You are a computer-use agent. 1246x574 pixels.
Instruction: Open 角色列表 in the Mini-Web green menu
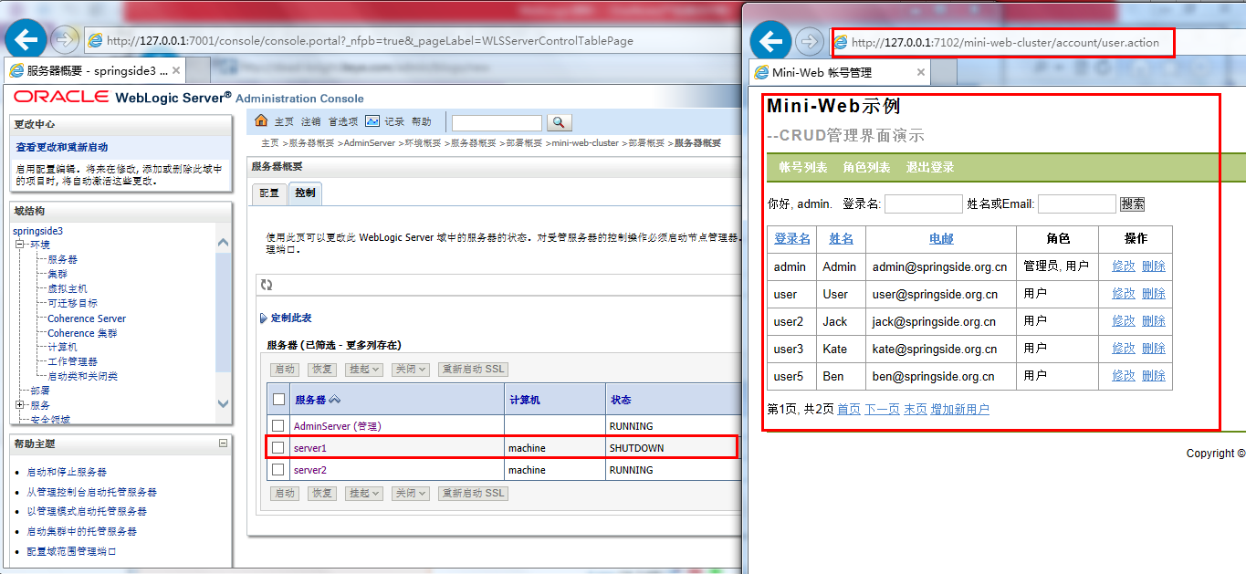(866, 168)
